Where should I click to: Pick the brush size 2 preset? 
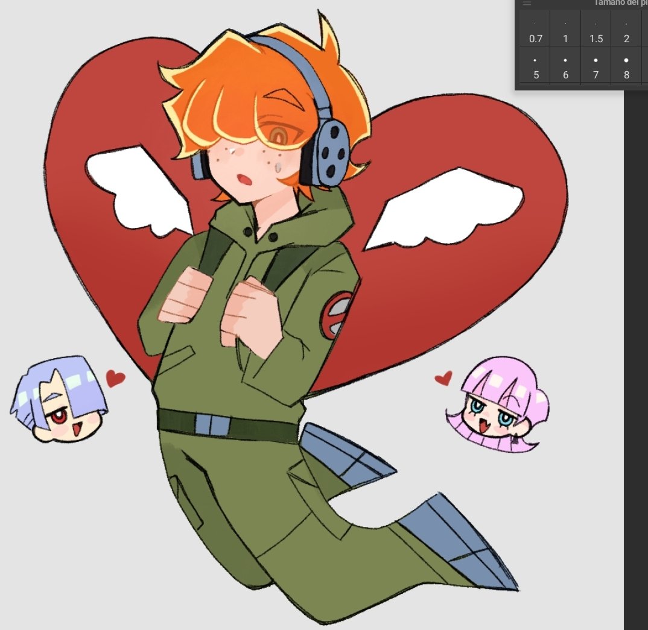pos(626,28)
